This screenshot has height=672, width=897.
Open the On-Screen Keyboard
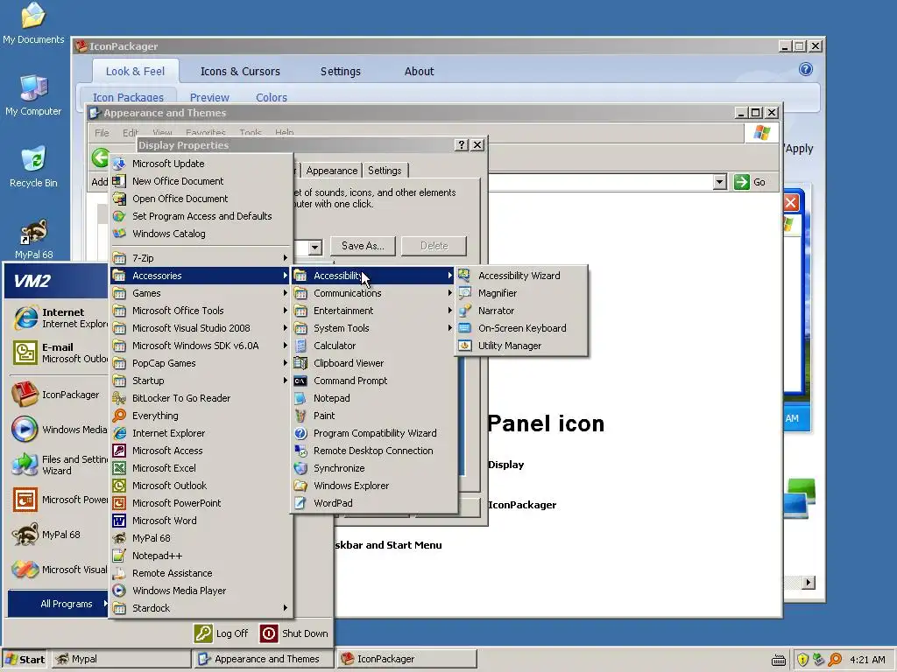[521, 328]
